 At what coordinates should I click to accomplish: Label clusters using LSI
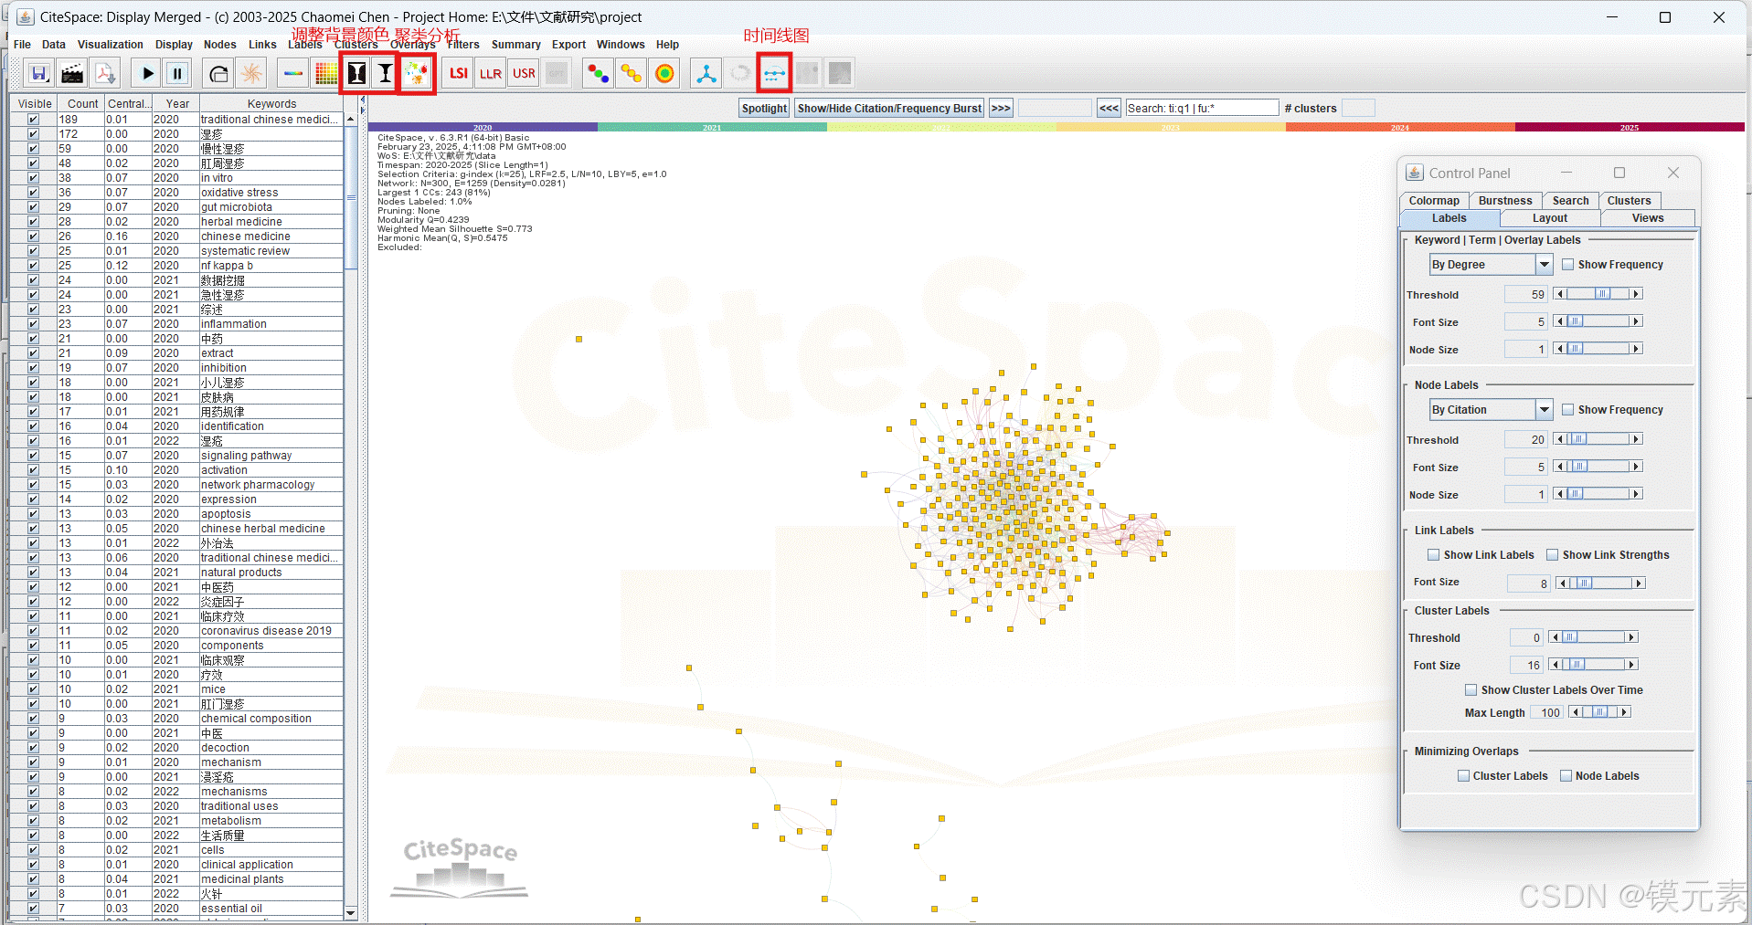point(459,74)
